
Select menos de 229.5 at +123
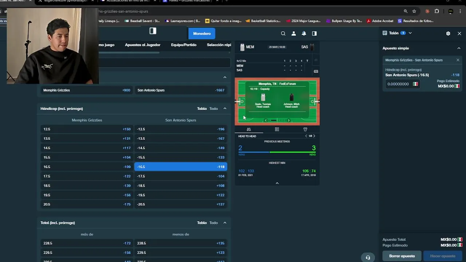pyautogui.click(x=181, y=253)
